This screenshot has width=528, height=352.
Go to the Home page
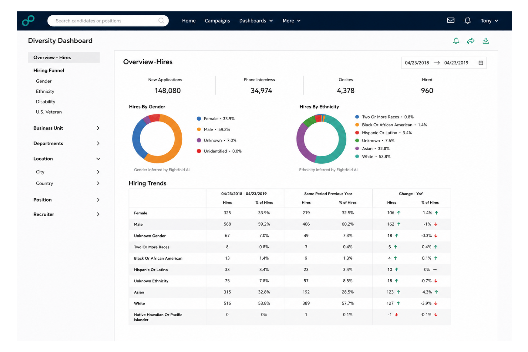click(x=189, y=21)
